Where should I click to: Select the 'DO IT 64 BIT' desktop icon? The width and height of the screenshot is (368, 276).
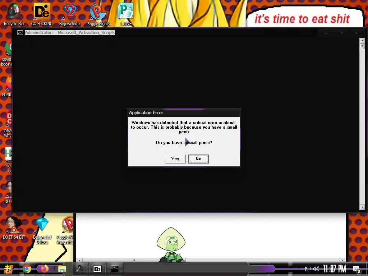(x=14, y=227)
